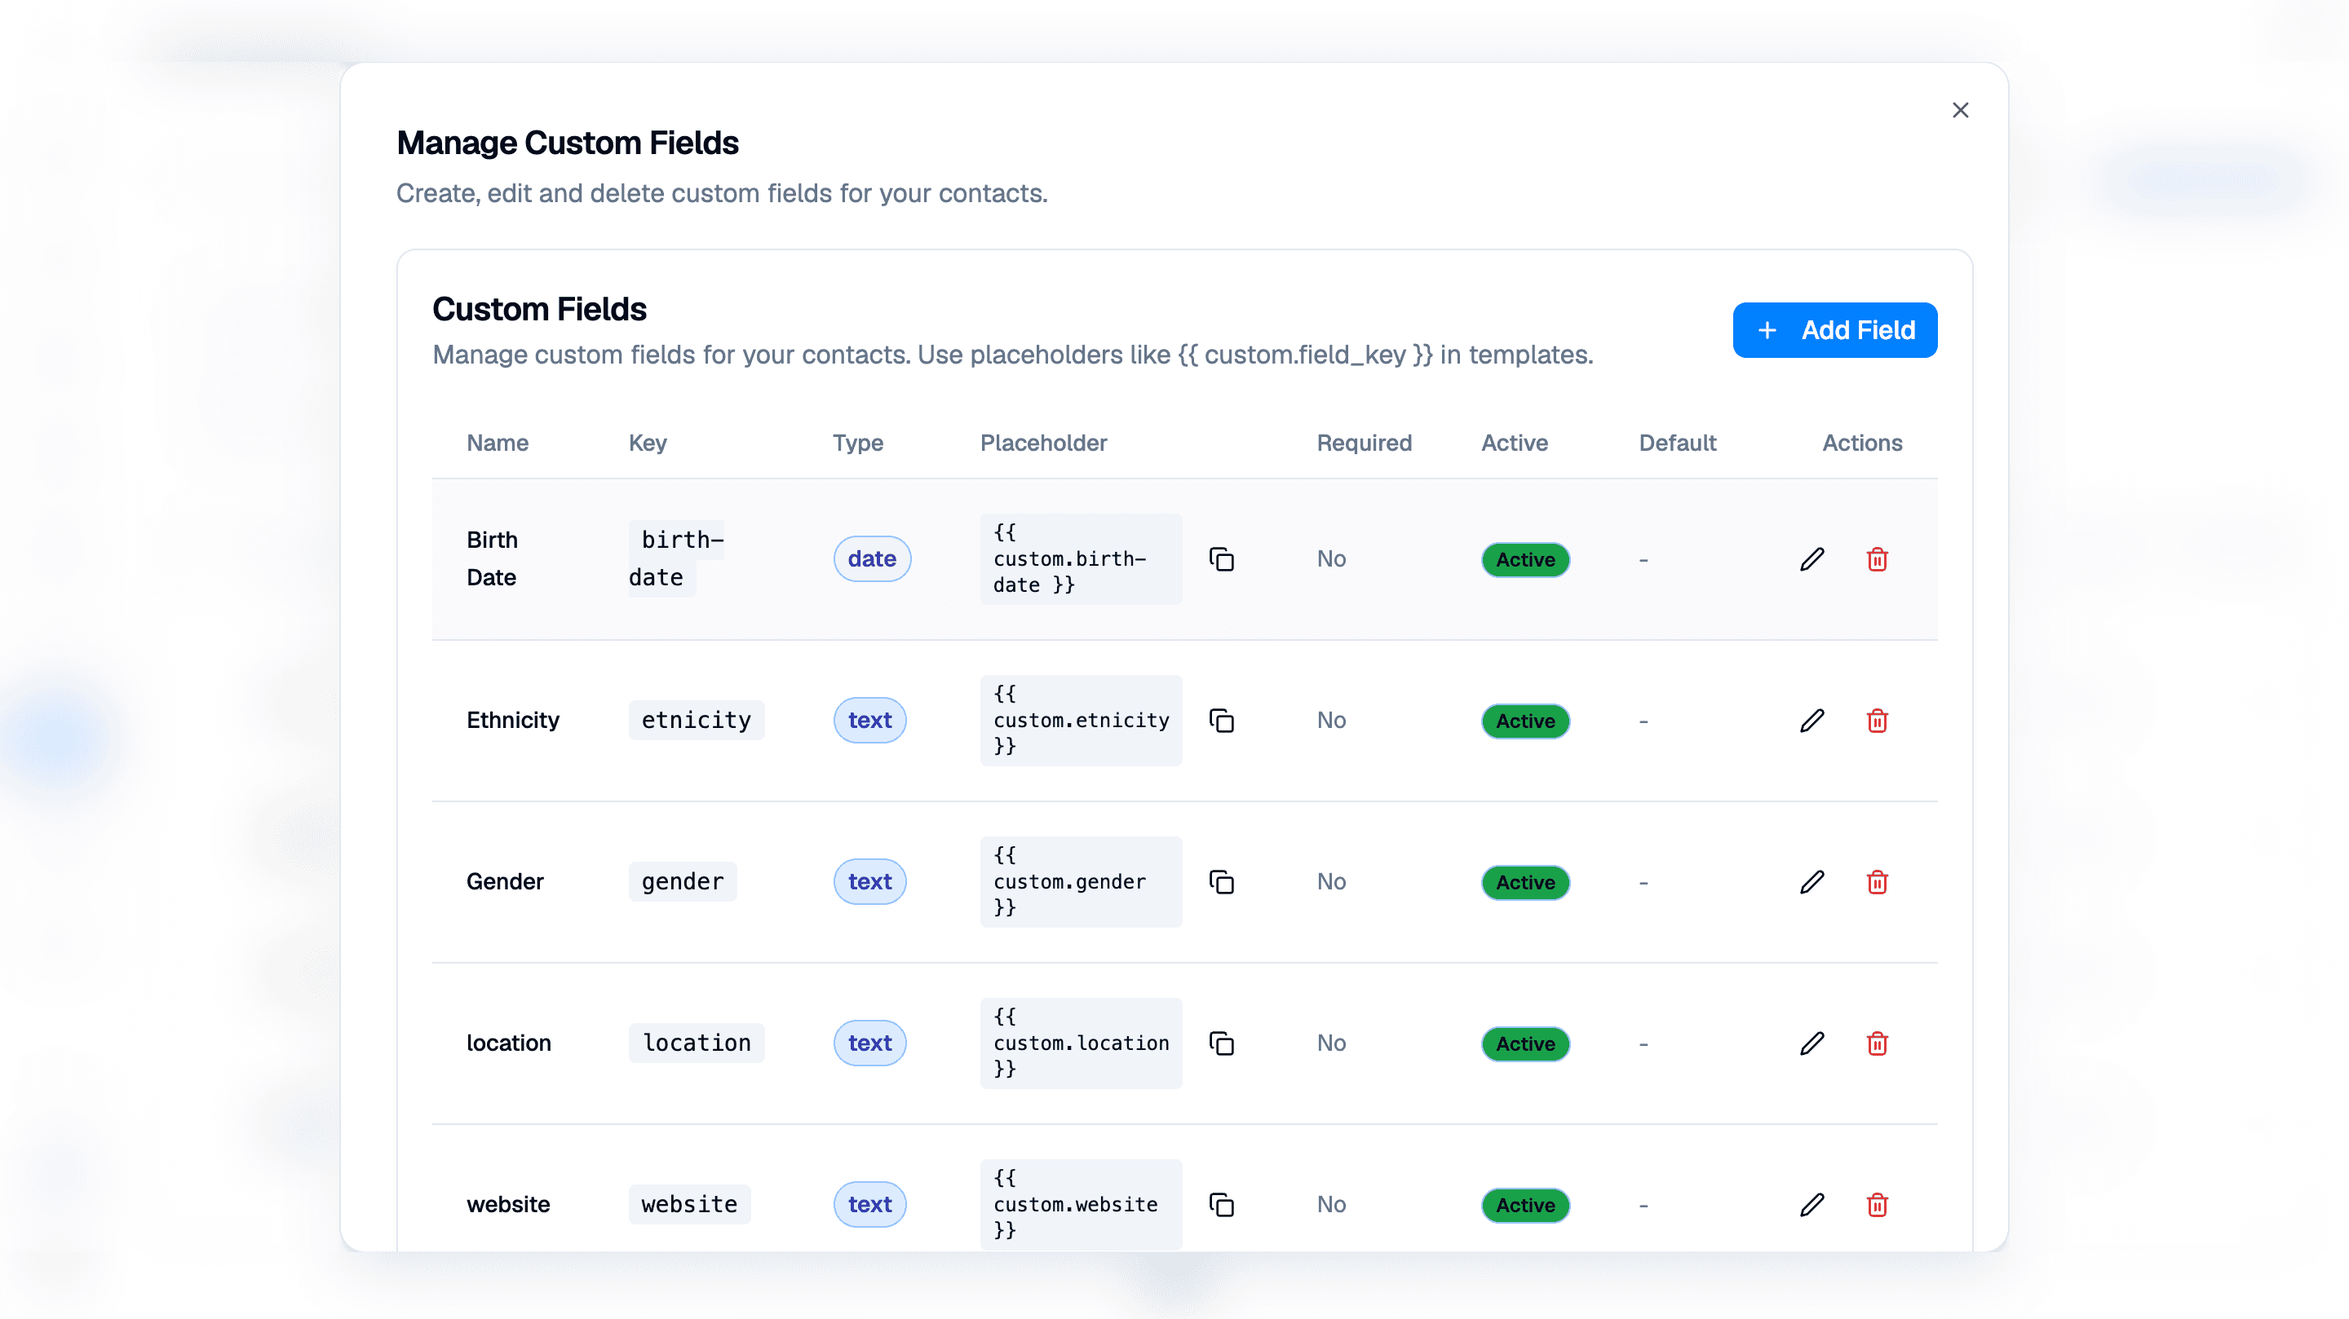Edit the Birth Date field

1812,558
